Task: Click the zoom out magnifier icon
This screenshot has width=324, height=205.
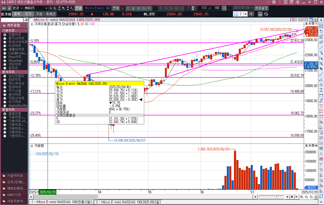Action: pos(306,197)
